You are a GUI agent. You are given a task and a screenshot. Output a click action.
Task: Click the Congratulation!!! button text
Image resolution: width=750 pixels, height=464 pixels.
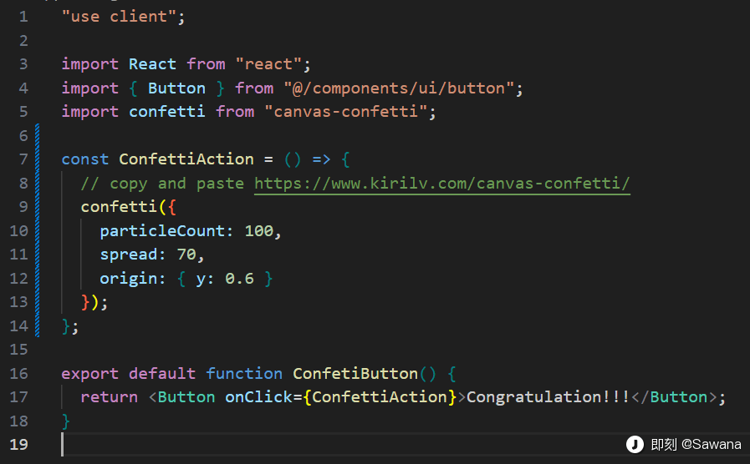point(548,396)
